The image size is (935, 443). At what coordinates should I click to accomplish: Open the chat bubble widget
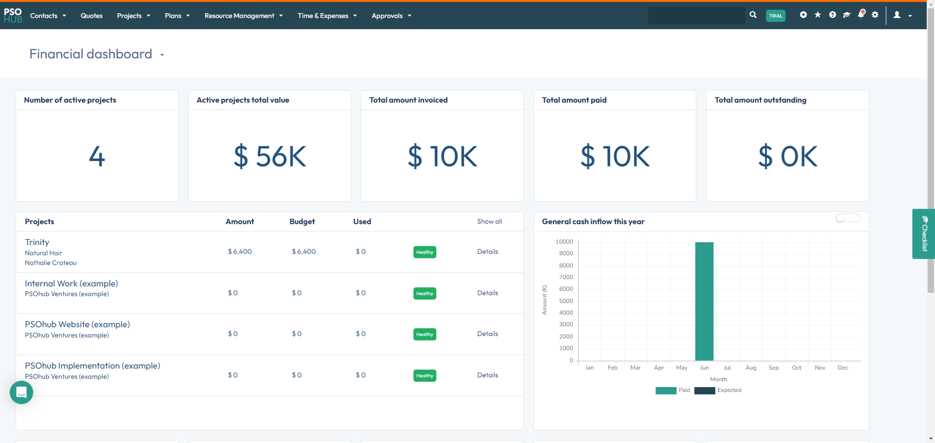click(21, 392)
